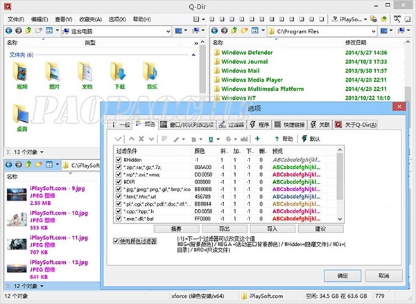Open the 下载 folder icon
The height and width of the screenshot is (304, 416).
[119, 71]
